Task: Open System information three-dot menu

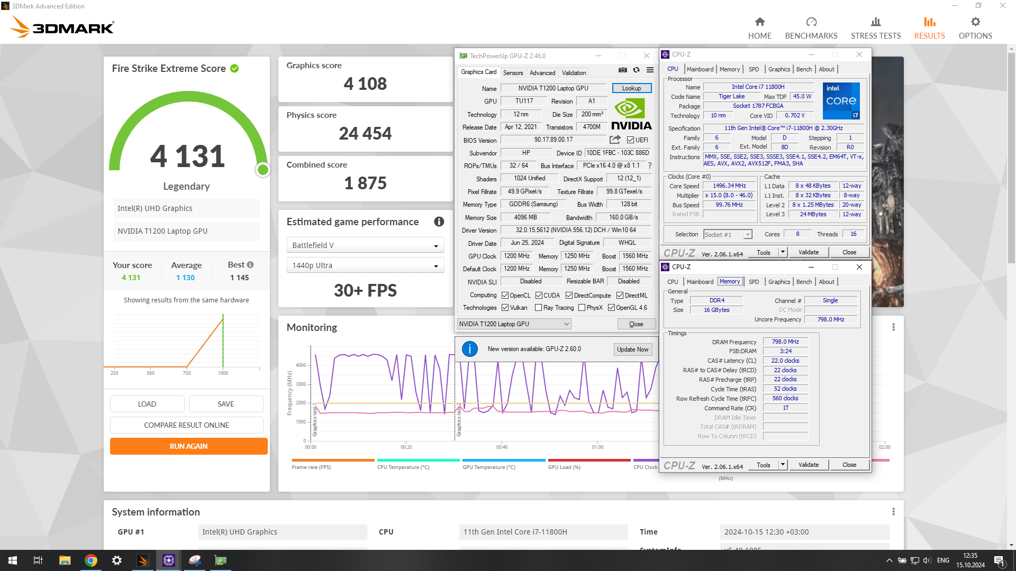Action: (893, 512)
